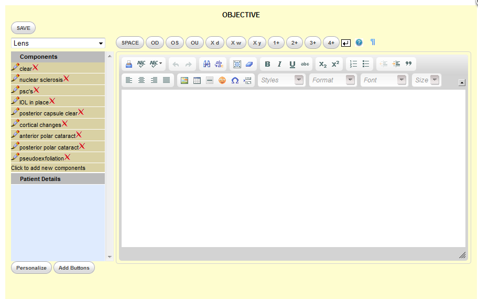The width and height of the screenshot is (478, 299).
Task: Delete the nuclear sclerosis component with red X
Action: 67,79
